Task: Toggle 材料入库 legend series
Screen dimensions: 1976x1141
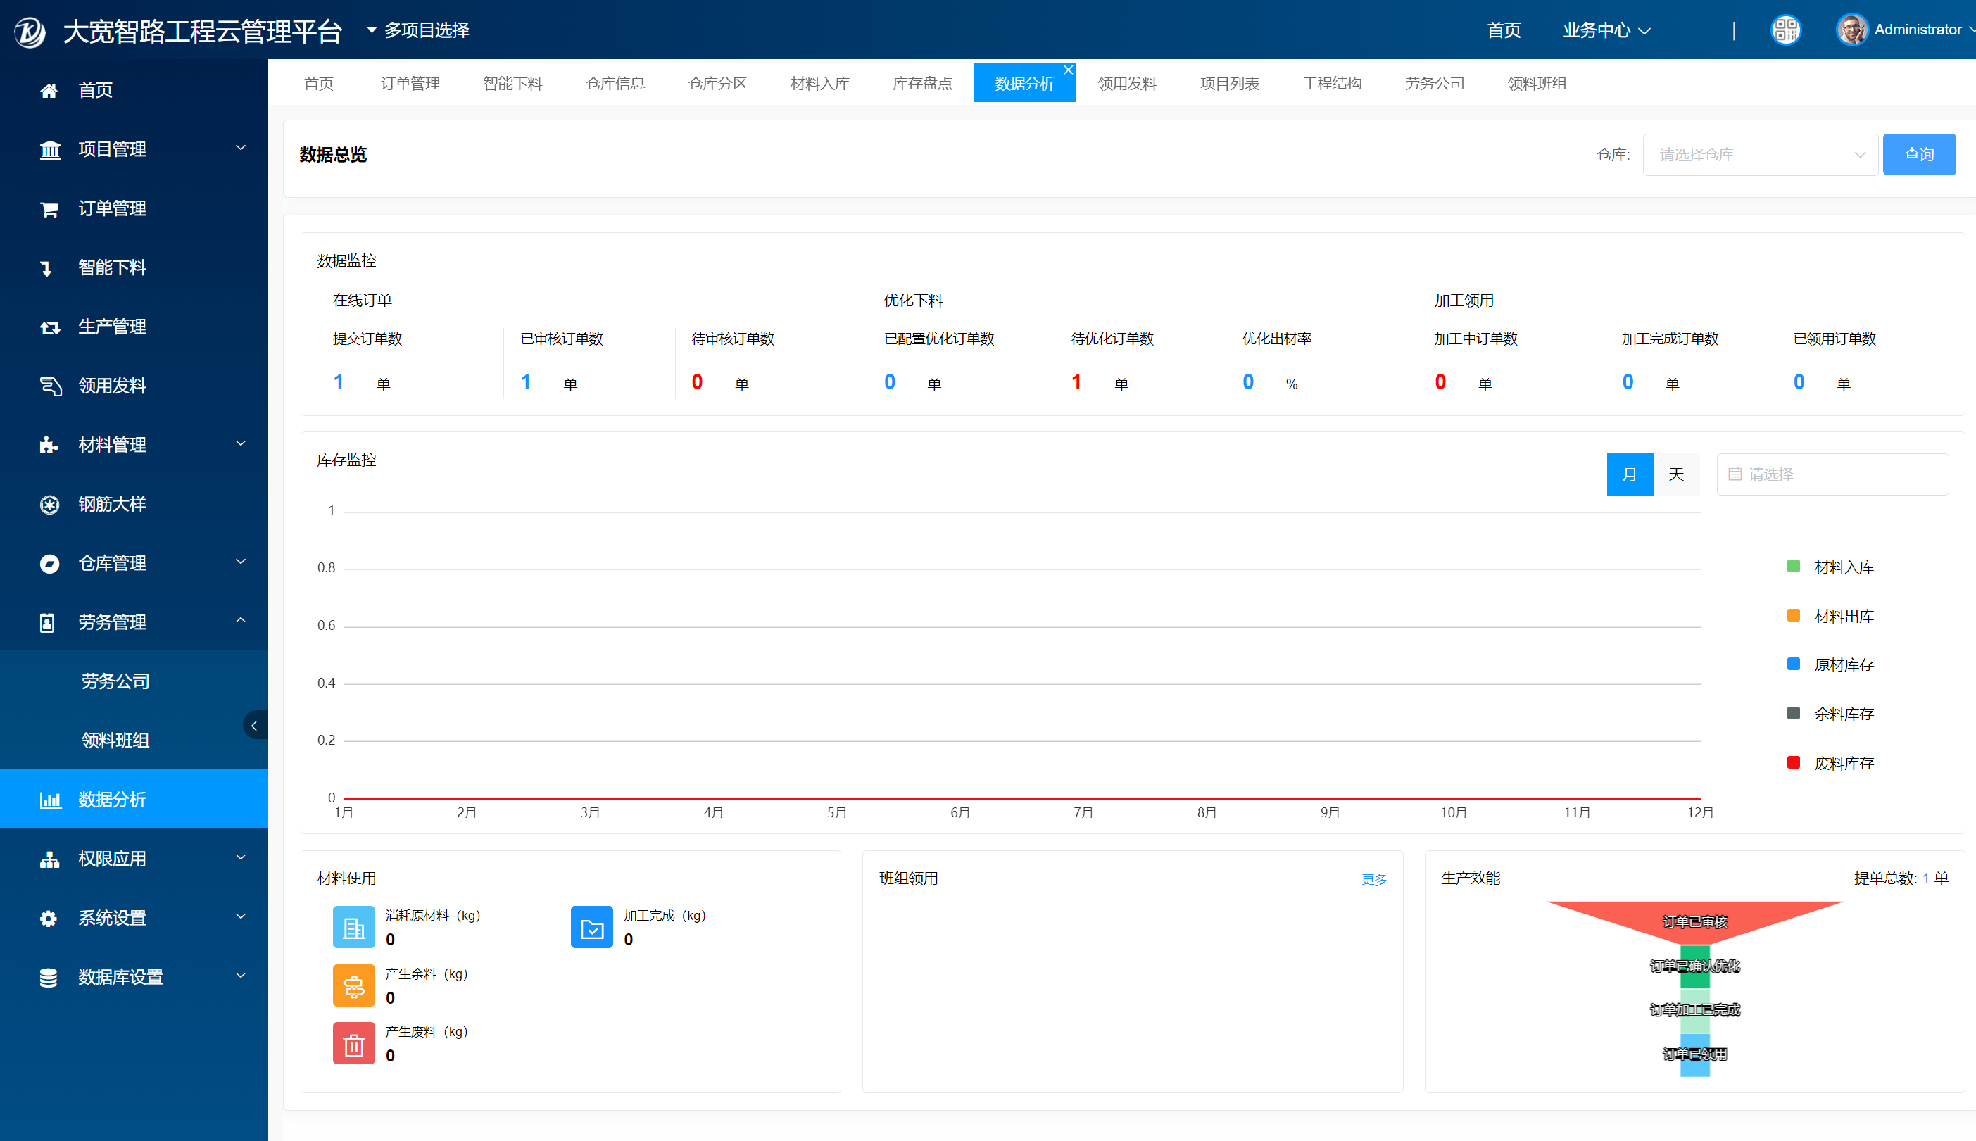Action: point(1830,567)
